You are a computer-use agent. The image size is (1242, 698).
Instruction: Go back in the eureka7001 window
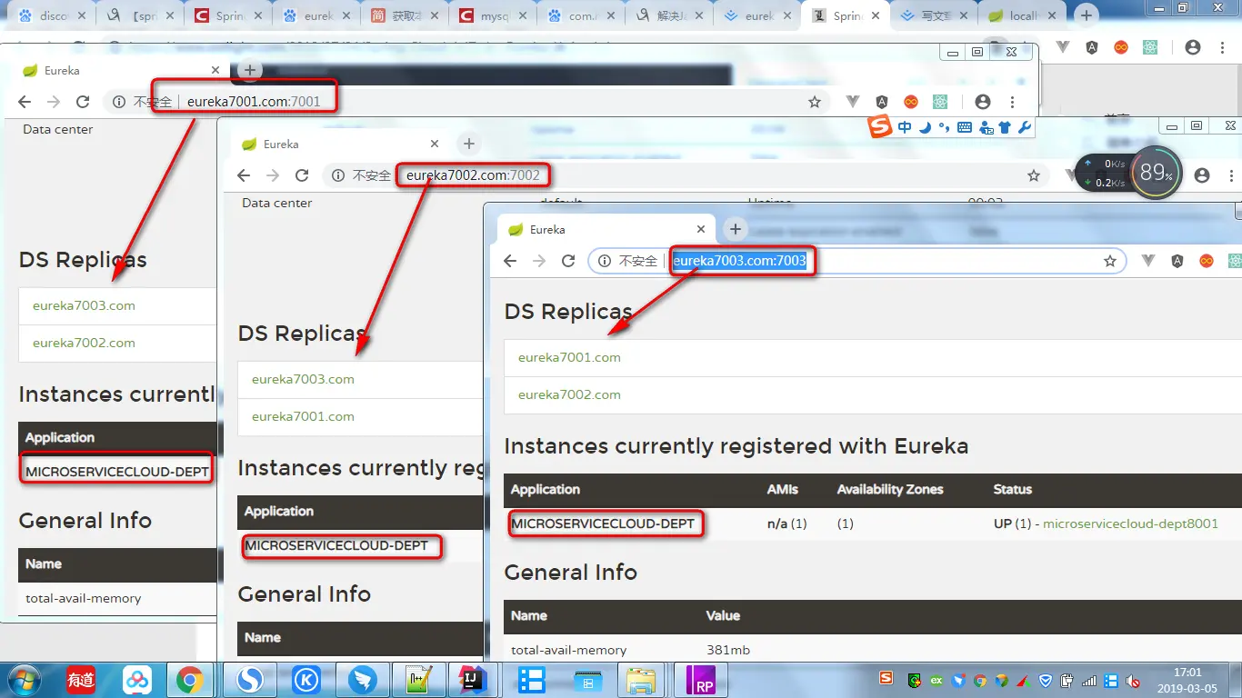click(x=25, y=102)
